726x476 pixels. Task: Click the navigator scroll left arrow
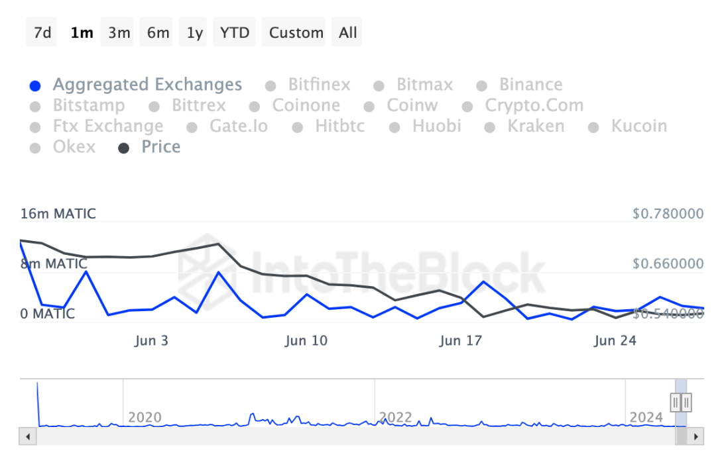pyautogui.click(x=28, y=437)
